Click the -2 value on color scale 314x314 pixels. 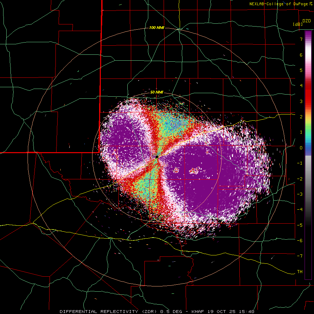(300, 179)
